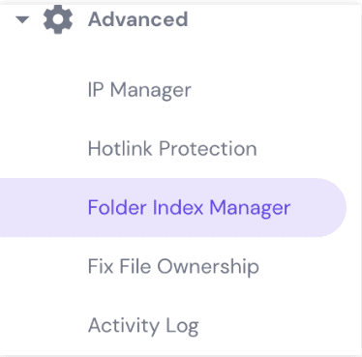Click the rounded purple highlight of the active item
The image size is (362, 357).
pos(173,207)
